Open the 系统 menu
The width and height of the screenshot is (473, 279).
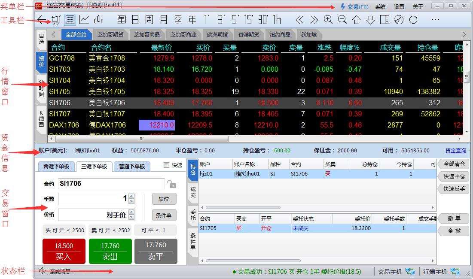380,6
